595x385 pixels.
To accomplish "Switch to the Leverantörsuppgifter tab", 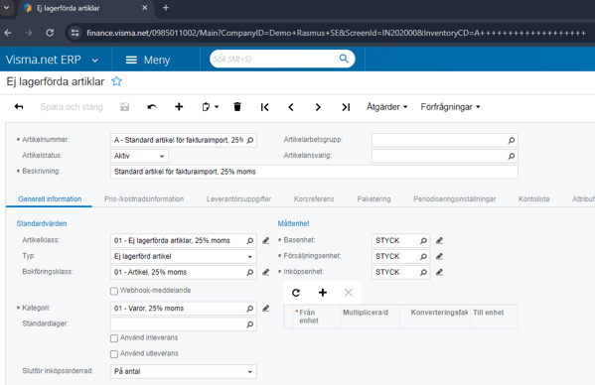I will click(238, 198).
